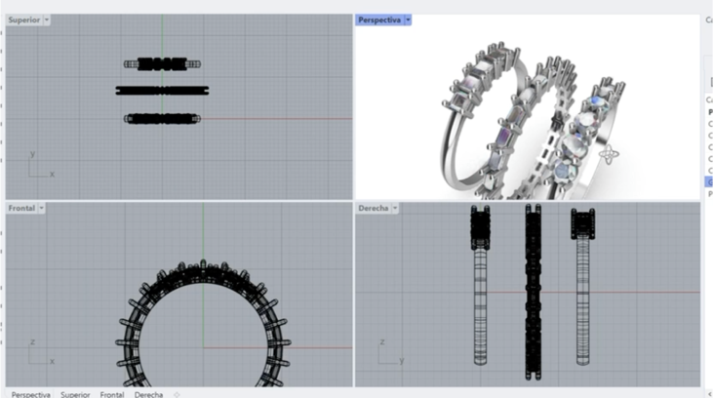
Task: Click the Superior viewport title label
Action: [24, 20]
